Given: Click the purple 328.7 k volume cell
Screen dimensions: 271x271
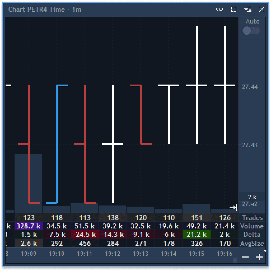Looking at the screenshot, I should pyautogui.click(x=29, y=226).
